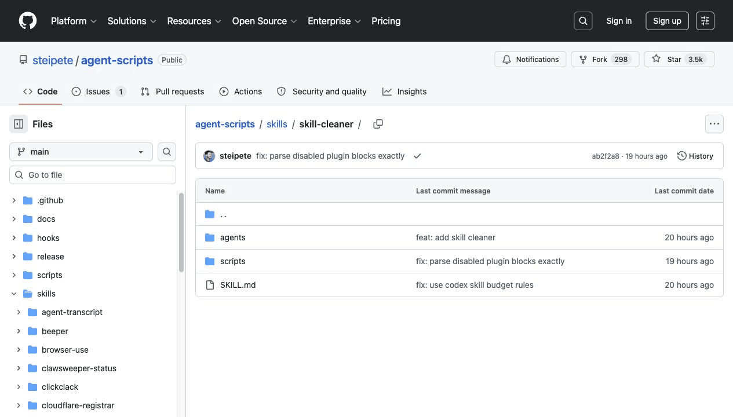Open commit ab2f2a8
733x417 pixels.
click(606, 156)
